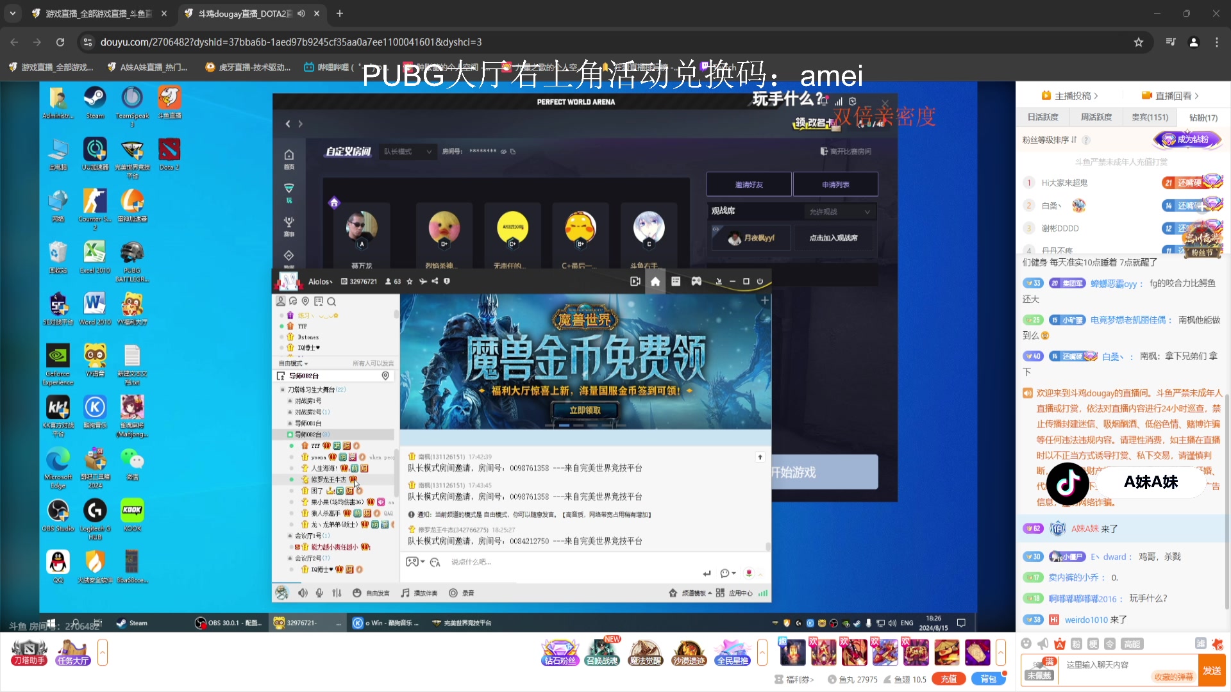The width and height of the screenshot is (1231, 692).
Task: Open the emoji picker in YY chat input
Action: (435, 562)
